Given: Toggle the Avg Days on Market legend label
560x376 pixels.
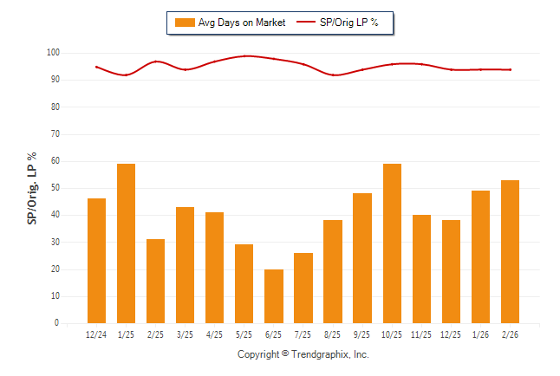Looking at the screenshot, I should coord(241,23).
